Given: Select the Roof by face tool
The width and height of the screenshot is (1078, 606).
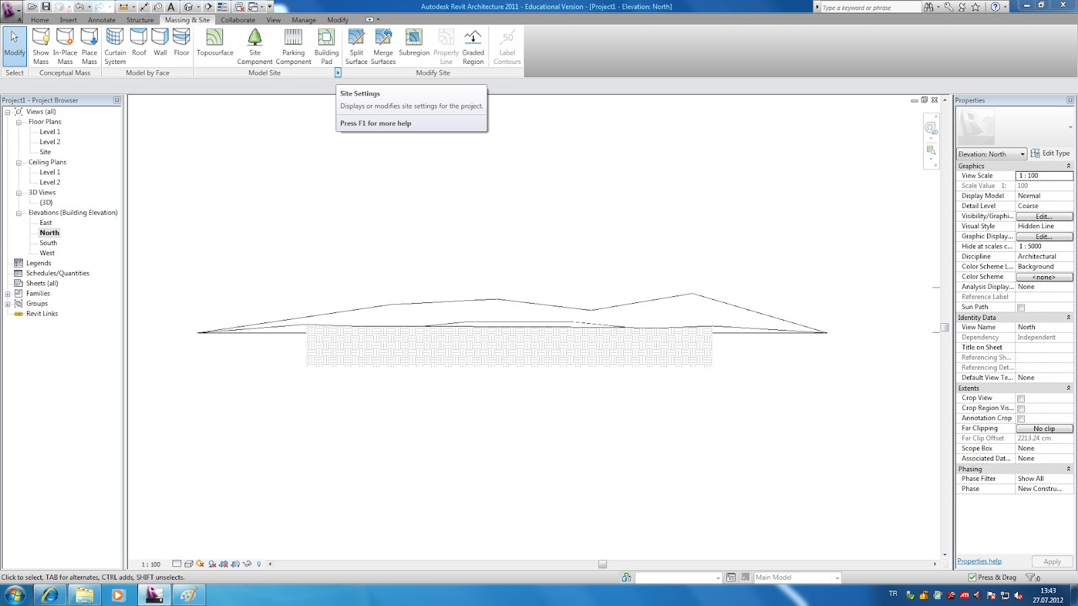Looking at the screenshot, I should click(x=139, y=42).
